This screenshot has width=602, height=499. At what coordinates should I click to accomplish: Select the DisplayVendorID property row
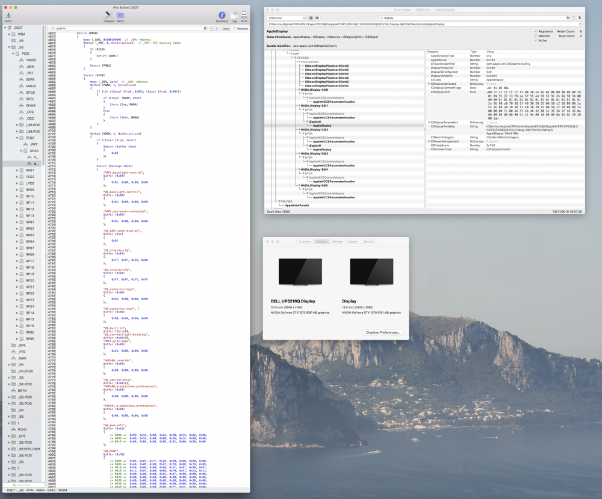point(506,76)
